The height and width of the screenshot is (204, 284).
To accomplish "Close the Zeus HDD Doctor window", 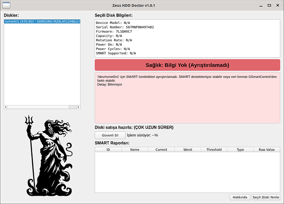I will [x=277, y=6].
